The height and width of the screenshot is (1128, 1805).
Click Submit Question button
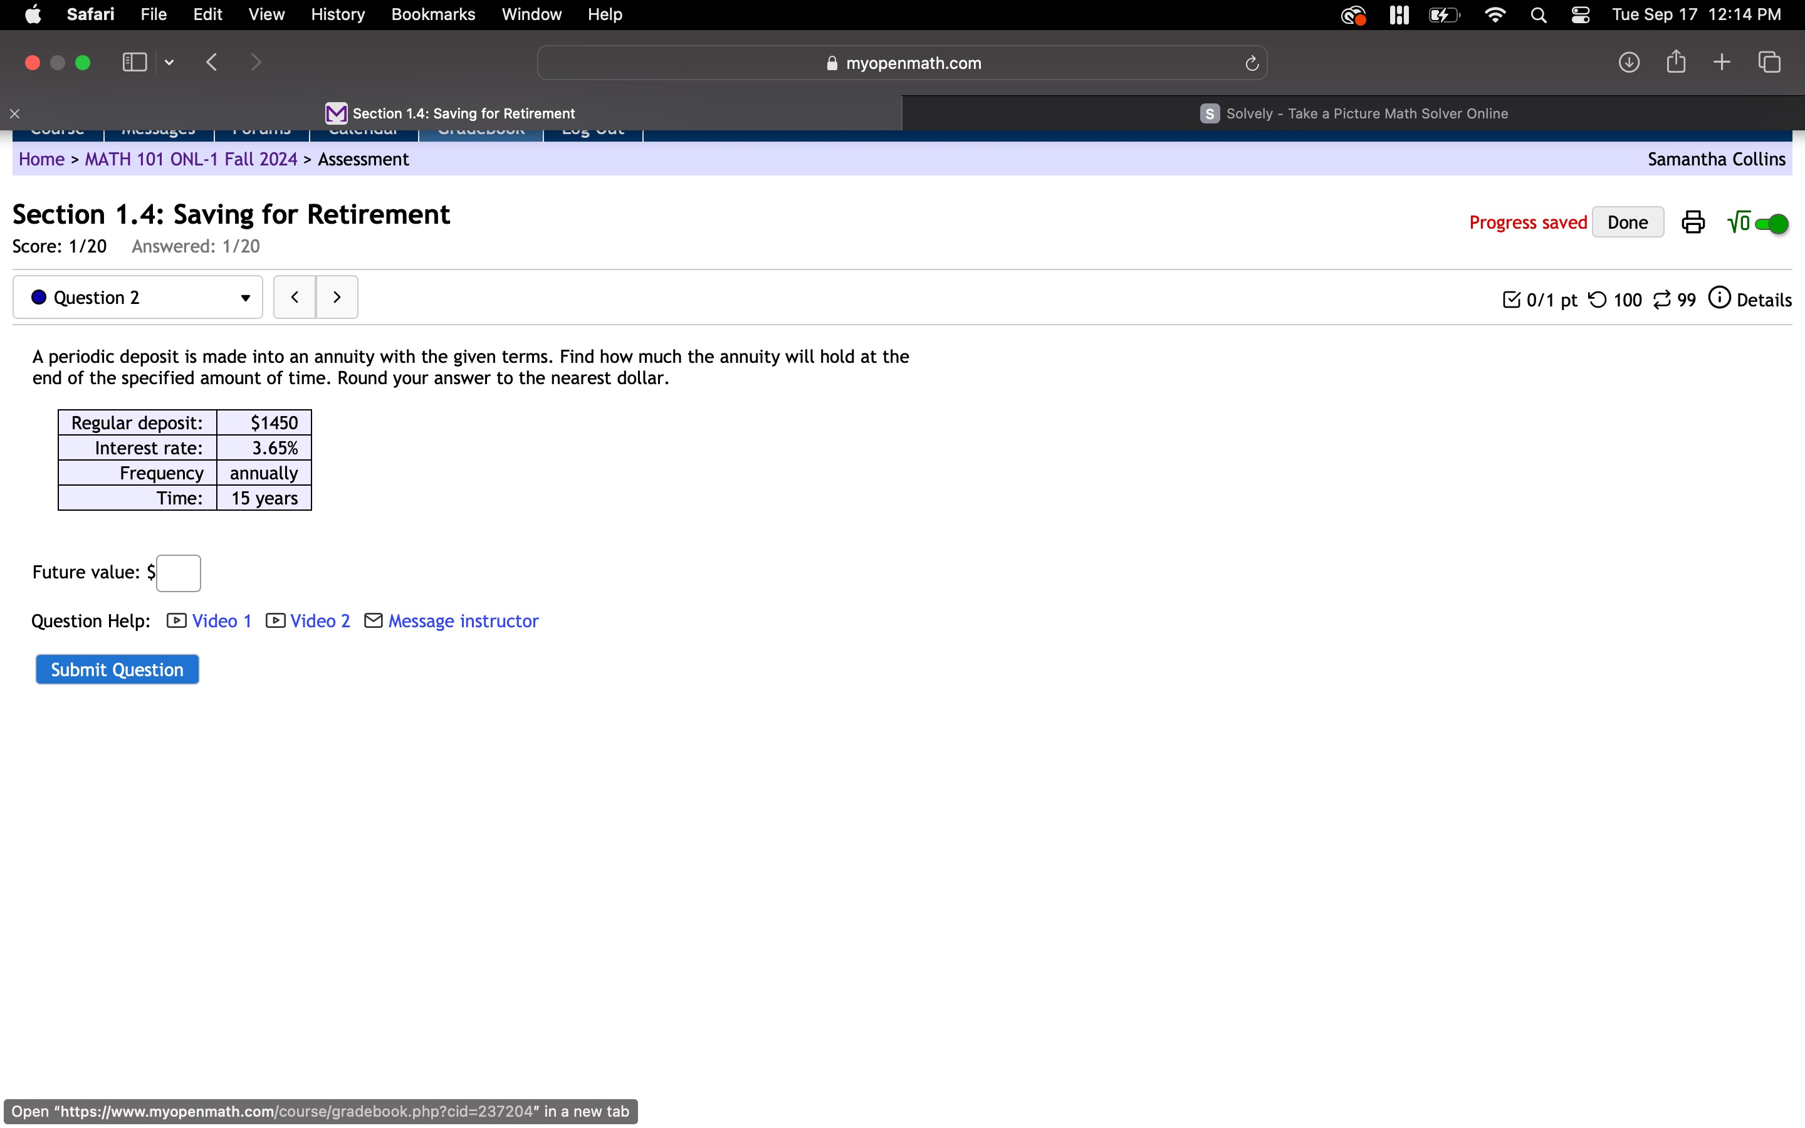pyautogui.click(x=117, y=669)
